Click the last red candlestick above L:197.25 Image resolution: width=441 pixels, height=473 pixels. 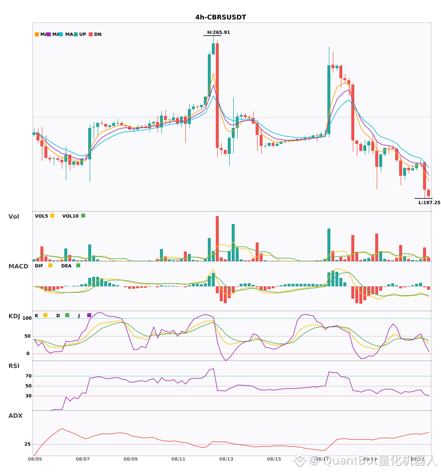point(429,193)
